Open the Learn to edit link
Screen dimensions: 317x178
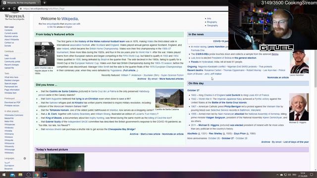coord(10,58)
